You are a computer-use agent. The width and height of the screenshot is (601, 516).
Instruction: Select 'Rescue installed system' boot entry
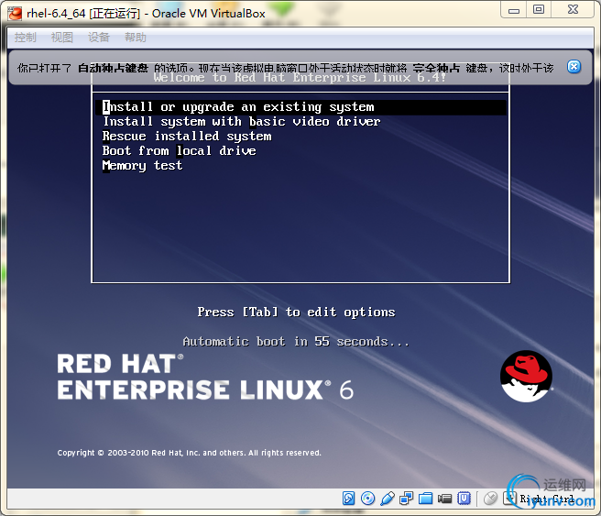[187, 136]
